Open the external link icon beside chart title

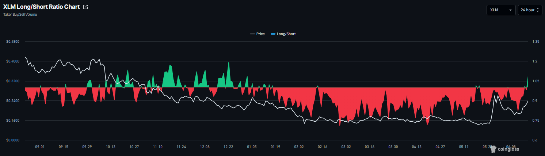pos(85,7)
